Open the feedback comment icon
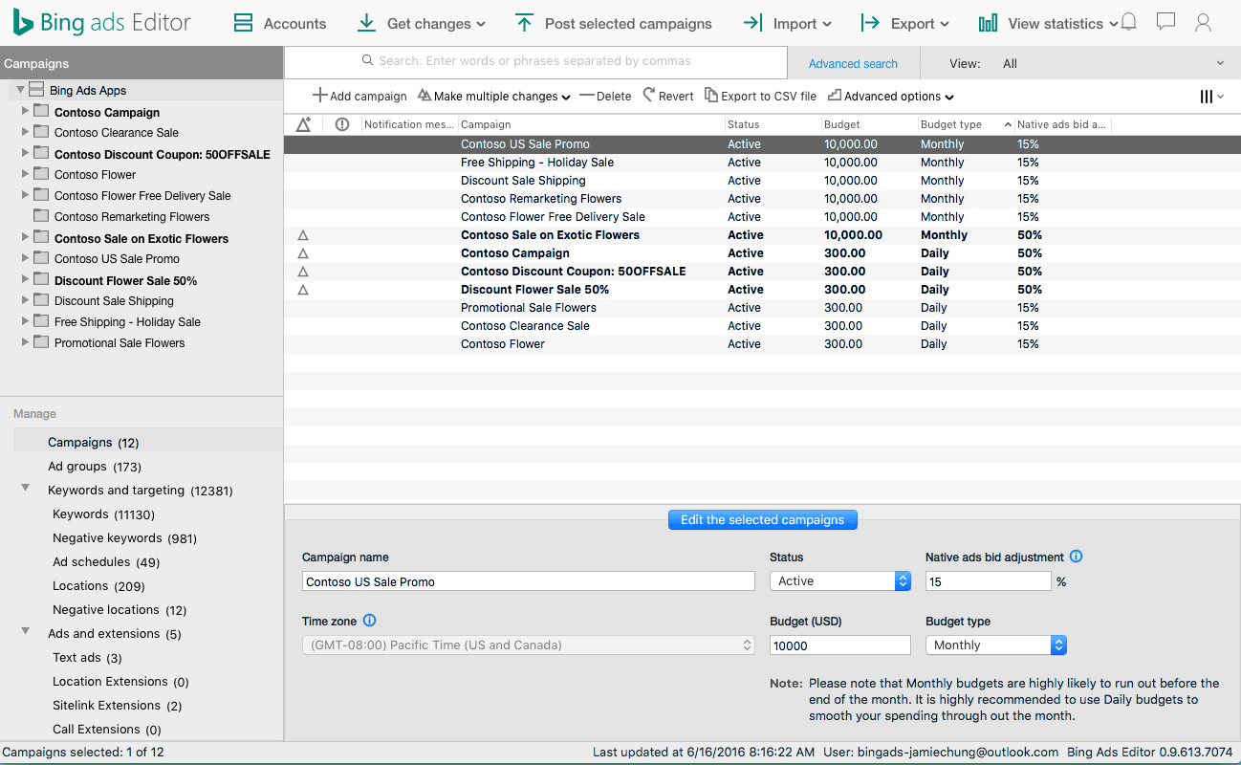Image resolution: width=1241 pixels, height=765 pixels. click(1165, 21)
